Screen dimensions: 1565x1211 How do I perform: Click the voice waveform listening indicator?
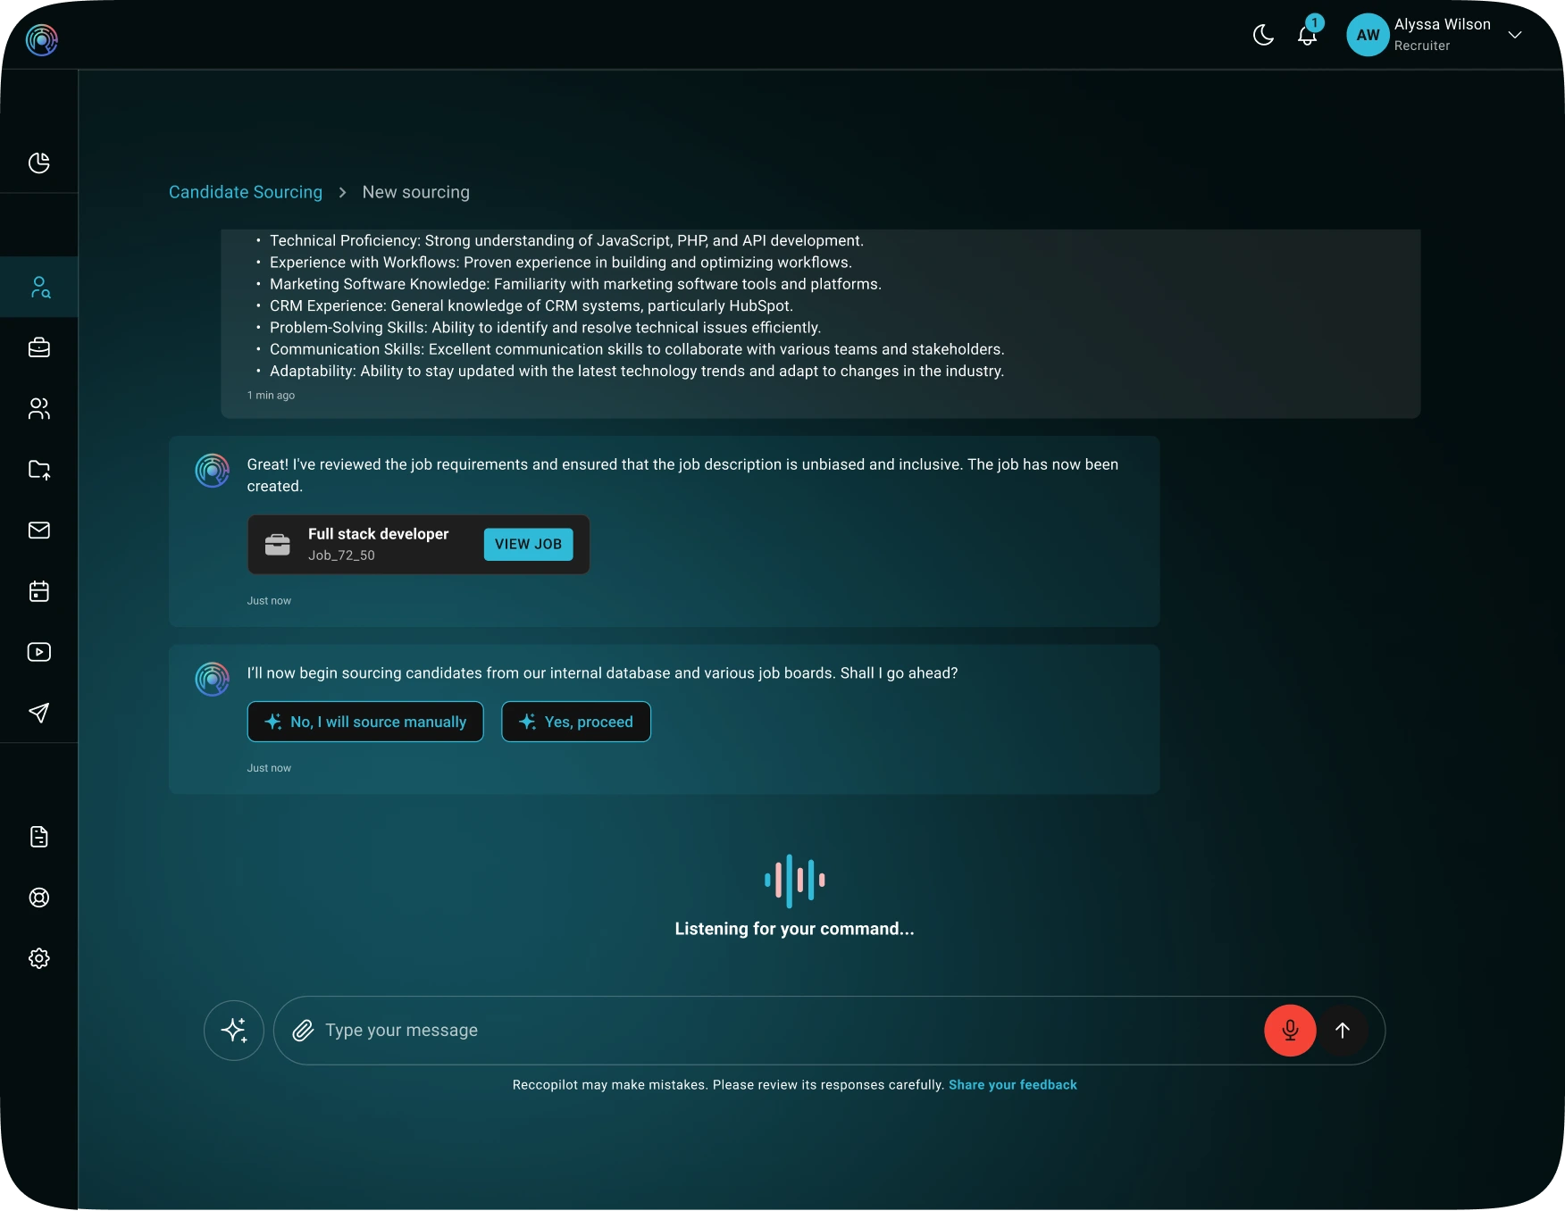[794, 881]
